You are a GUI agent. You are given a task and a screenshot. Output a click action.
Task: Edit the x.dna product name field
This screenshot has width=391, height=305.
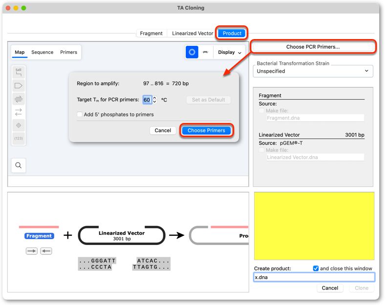click(314, 277)
